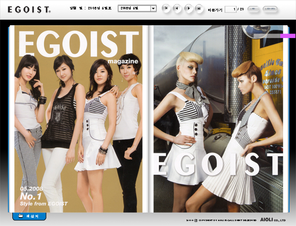Click the blue hand-icon tab below cover
Image resolution: width=296 pixels, height=226 pixels.
(29, 216)
